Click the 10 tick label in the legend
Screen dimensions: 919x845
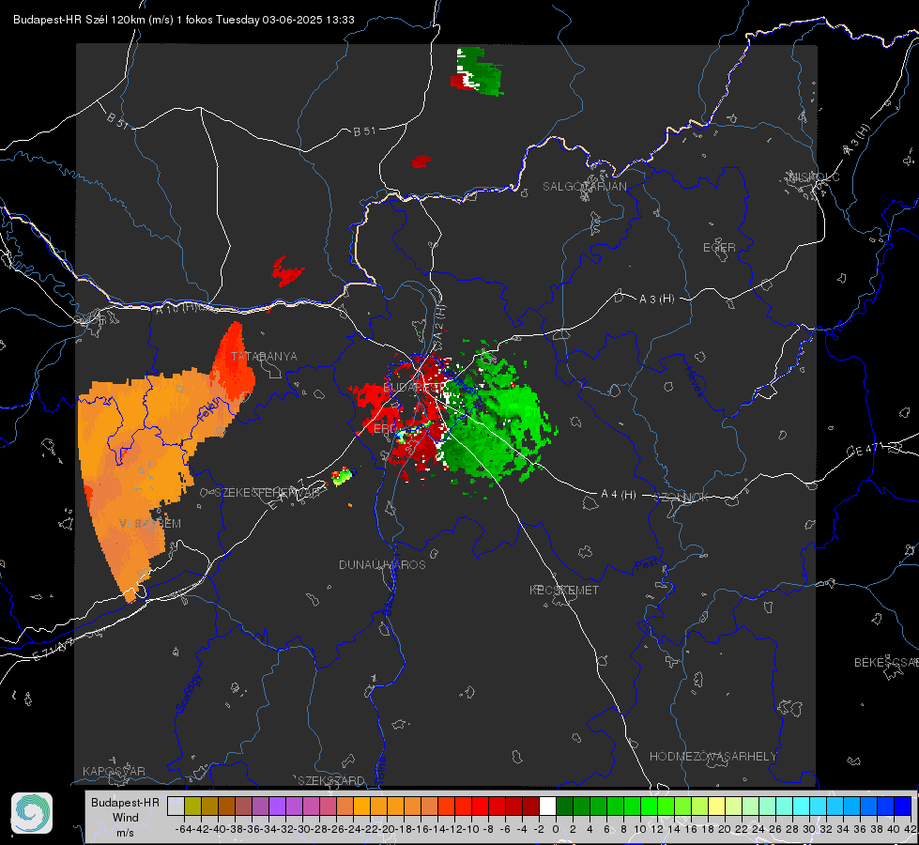click(x=640, y=829)
